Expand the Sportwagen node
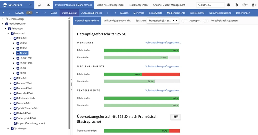This screenshot has height=135, width=258. pos(8,128)
